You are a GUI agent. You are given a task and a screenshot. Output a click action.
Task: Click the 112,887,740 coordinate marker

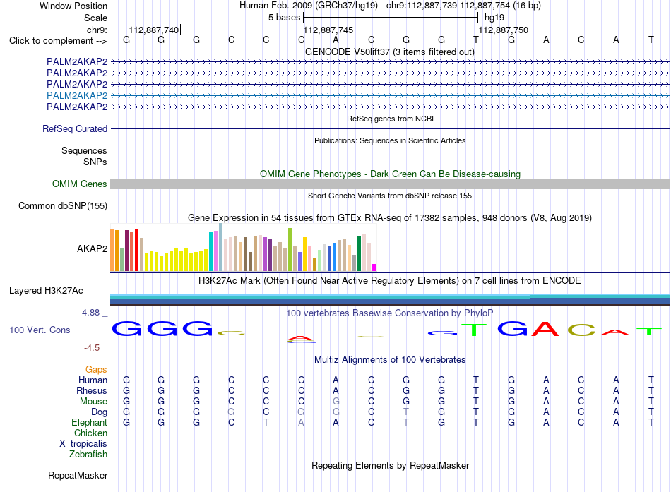click(154, 30)
